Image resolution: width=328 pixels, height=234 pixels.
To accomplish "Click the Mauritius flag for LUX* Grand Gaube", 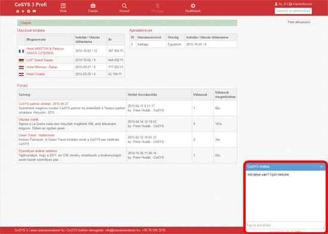I will 21,60.
